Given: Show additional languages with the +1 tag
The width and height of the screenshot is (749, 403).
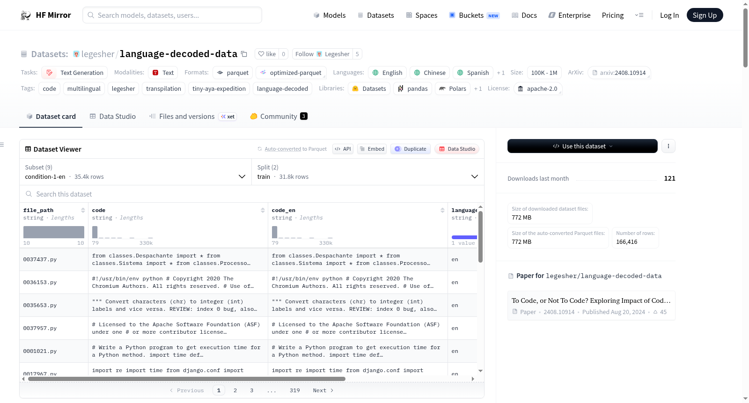Looking at the screenshot, I should (501, 73).
